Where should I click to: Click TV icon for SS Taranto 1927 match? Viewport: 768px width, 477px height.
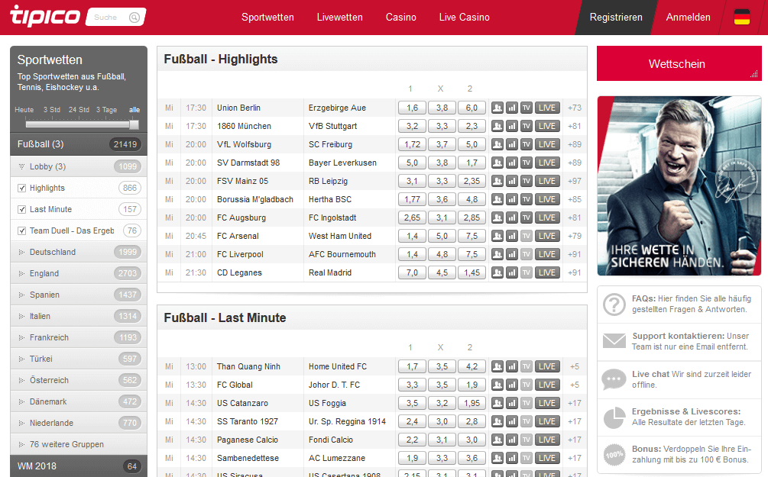tap(527, 422)
